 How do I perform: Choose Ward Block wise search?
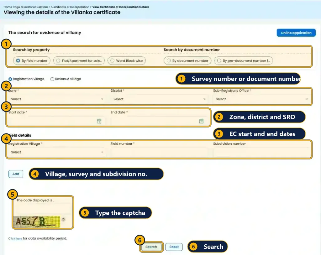pyautogui.click(x=127, y=60)
